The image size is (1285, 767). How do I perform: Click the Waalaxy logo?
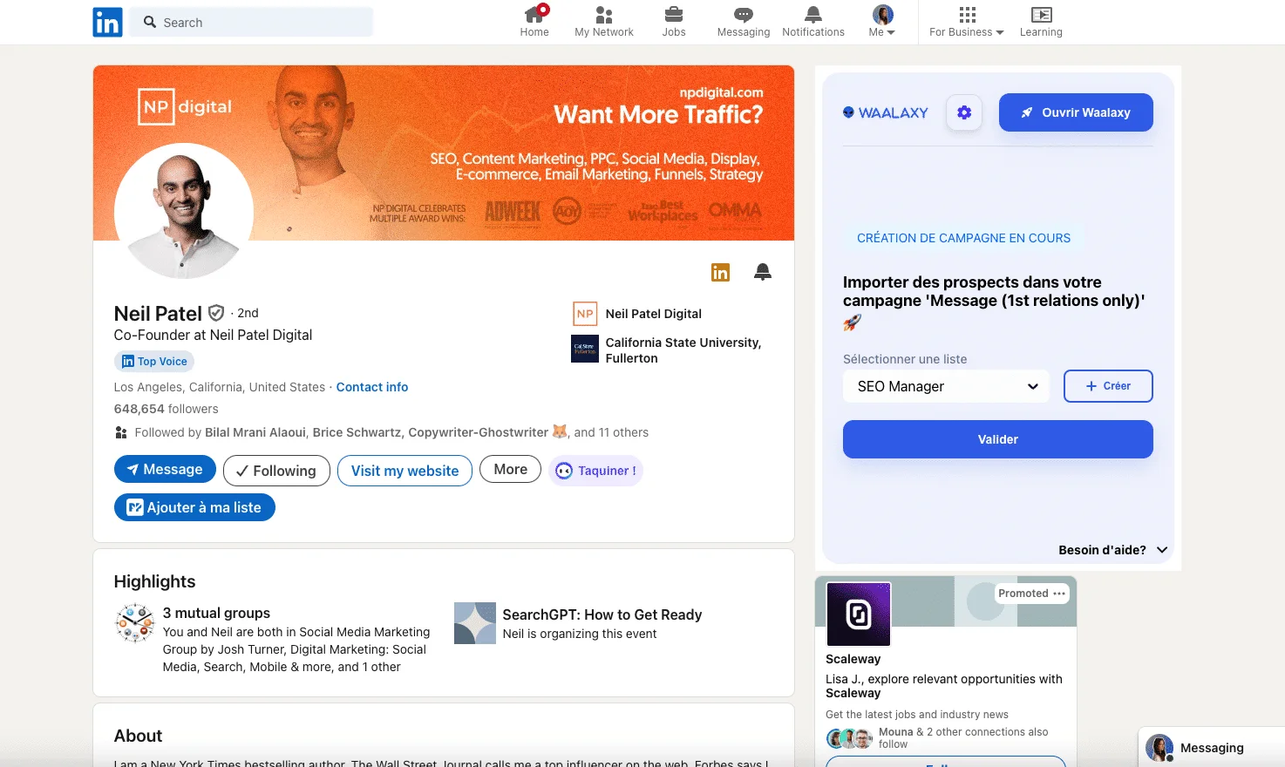tap(886, 112)
